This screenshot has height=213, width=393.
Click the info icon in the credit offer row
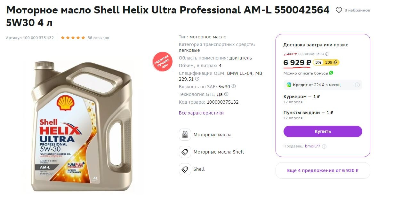(357, 85)
